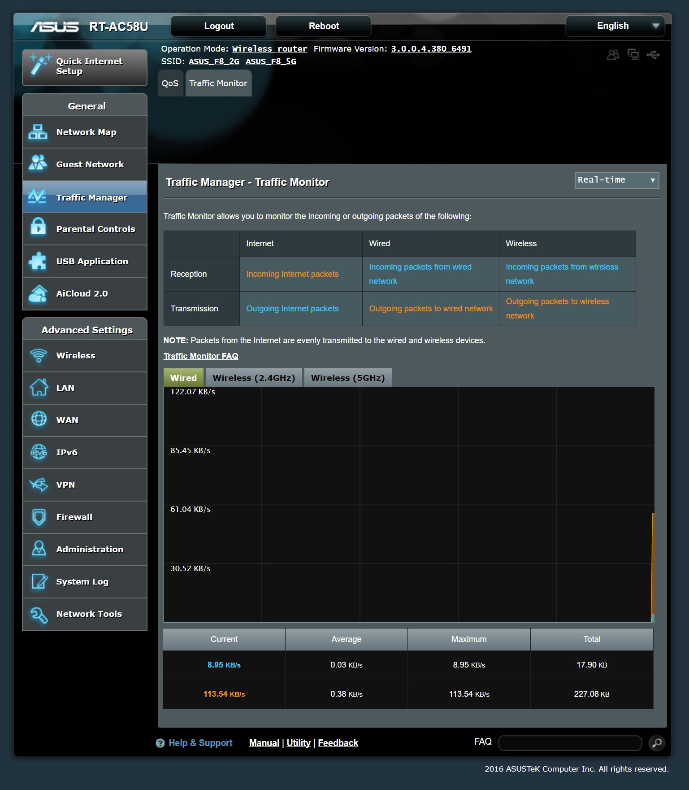The height and width of the screenshot is (790, 689).
Task: Click the Reboot button
Action: coord(324,26)
